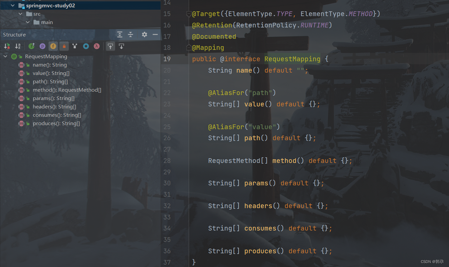Click @Retention annotation on line 16

tap(212, 25)
